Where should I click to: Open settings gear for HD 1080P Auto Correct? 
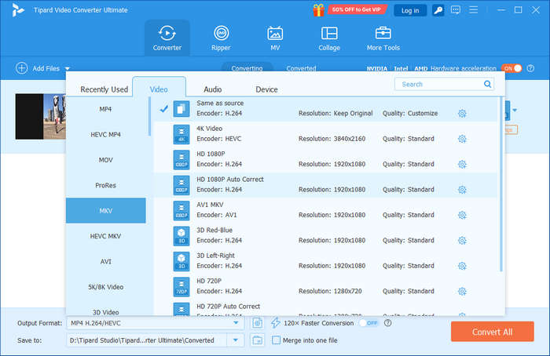click(x=462, y=190)
